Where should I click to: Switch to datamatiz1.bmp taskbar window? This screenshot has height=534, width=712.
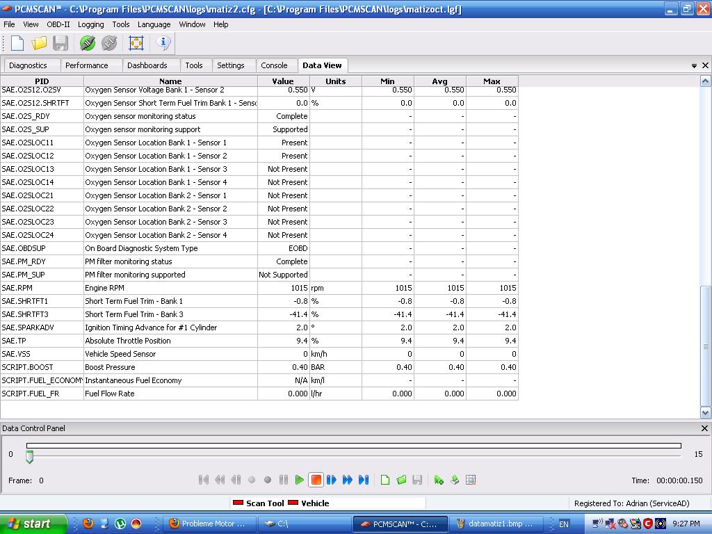(495, 524)
